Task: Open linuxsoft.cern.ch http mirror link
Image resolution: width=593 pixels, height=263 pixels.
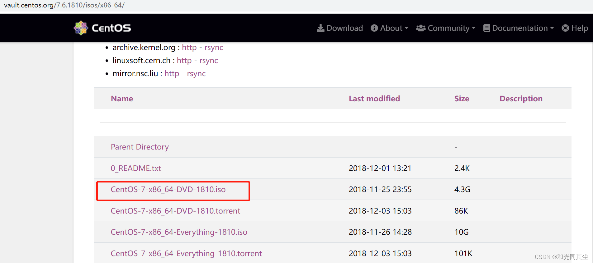Action: [x=184, y=61]
